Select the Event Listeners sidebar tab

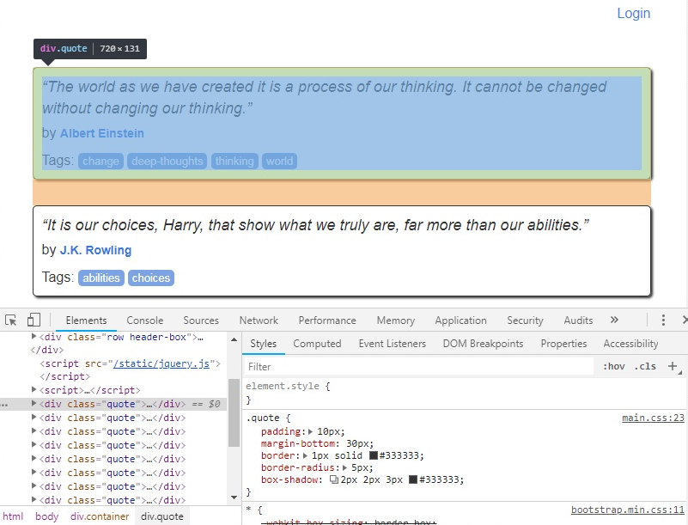coord(393,344)
